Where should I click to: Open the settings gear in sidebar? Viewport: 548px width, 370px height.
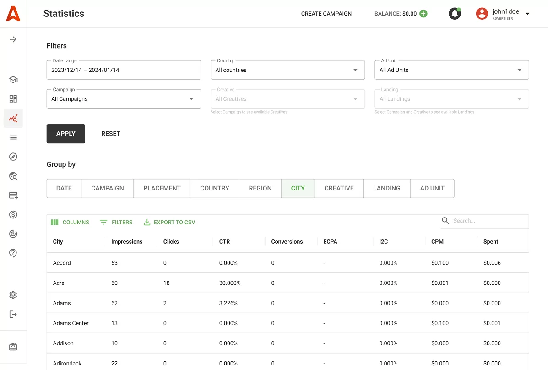click(x=13, y=295)
